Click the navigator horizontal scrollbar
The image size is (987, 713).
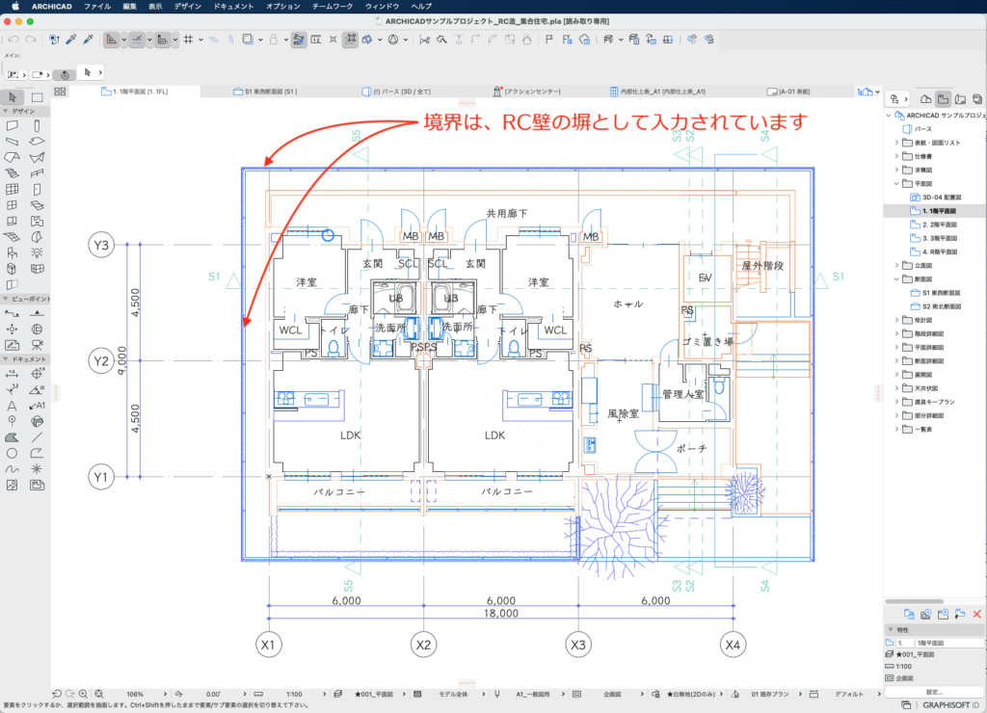click(915, 601)
